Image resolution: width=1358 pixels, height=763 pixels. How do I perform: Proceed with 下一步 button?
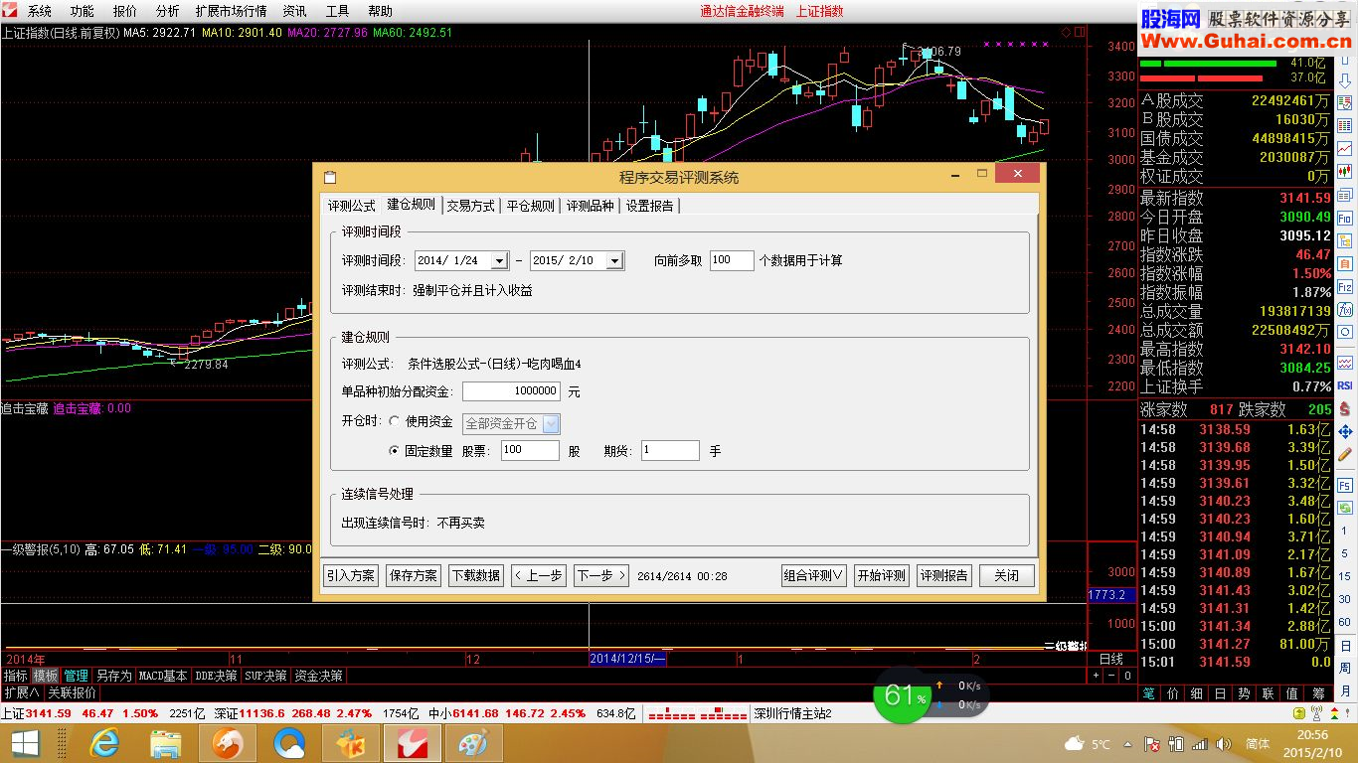tap(601, 575)
